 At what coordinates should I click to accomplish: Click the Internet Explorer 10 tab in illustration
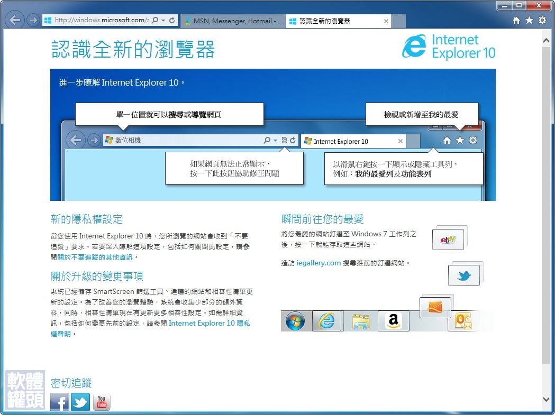[353, 141]
